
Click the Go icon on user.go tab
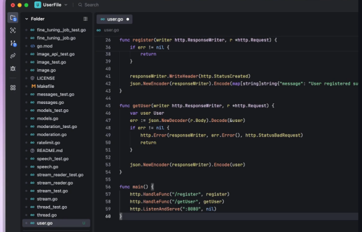click(x=103, y=19)
